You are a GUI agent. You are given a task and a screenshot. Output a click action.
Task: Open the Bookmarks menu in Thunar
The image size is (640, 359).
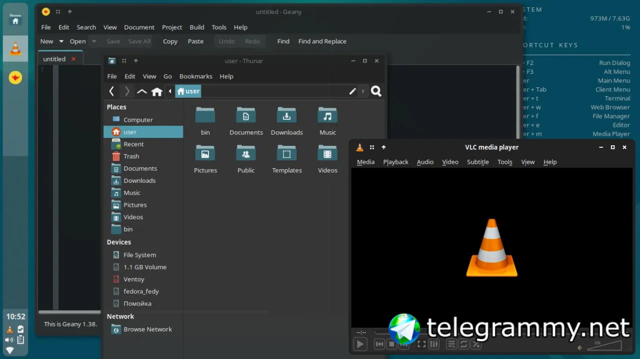(196, 76)
